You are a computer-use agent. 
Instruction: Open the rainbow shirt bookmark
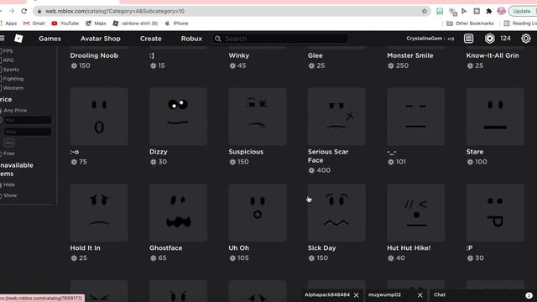135,23
